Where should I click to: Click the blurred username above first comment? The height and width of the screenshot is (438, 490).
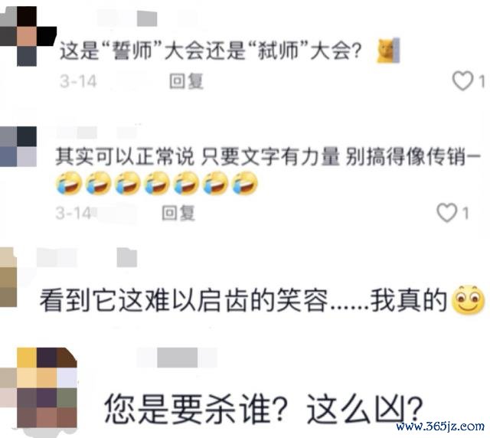click(x=126, y=18)
